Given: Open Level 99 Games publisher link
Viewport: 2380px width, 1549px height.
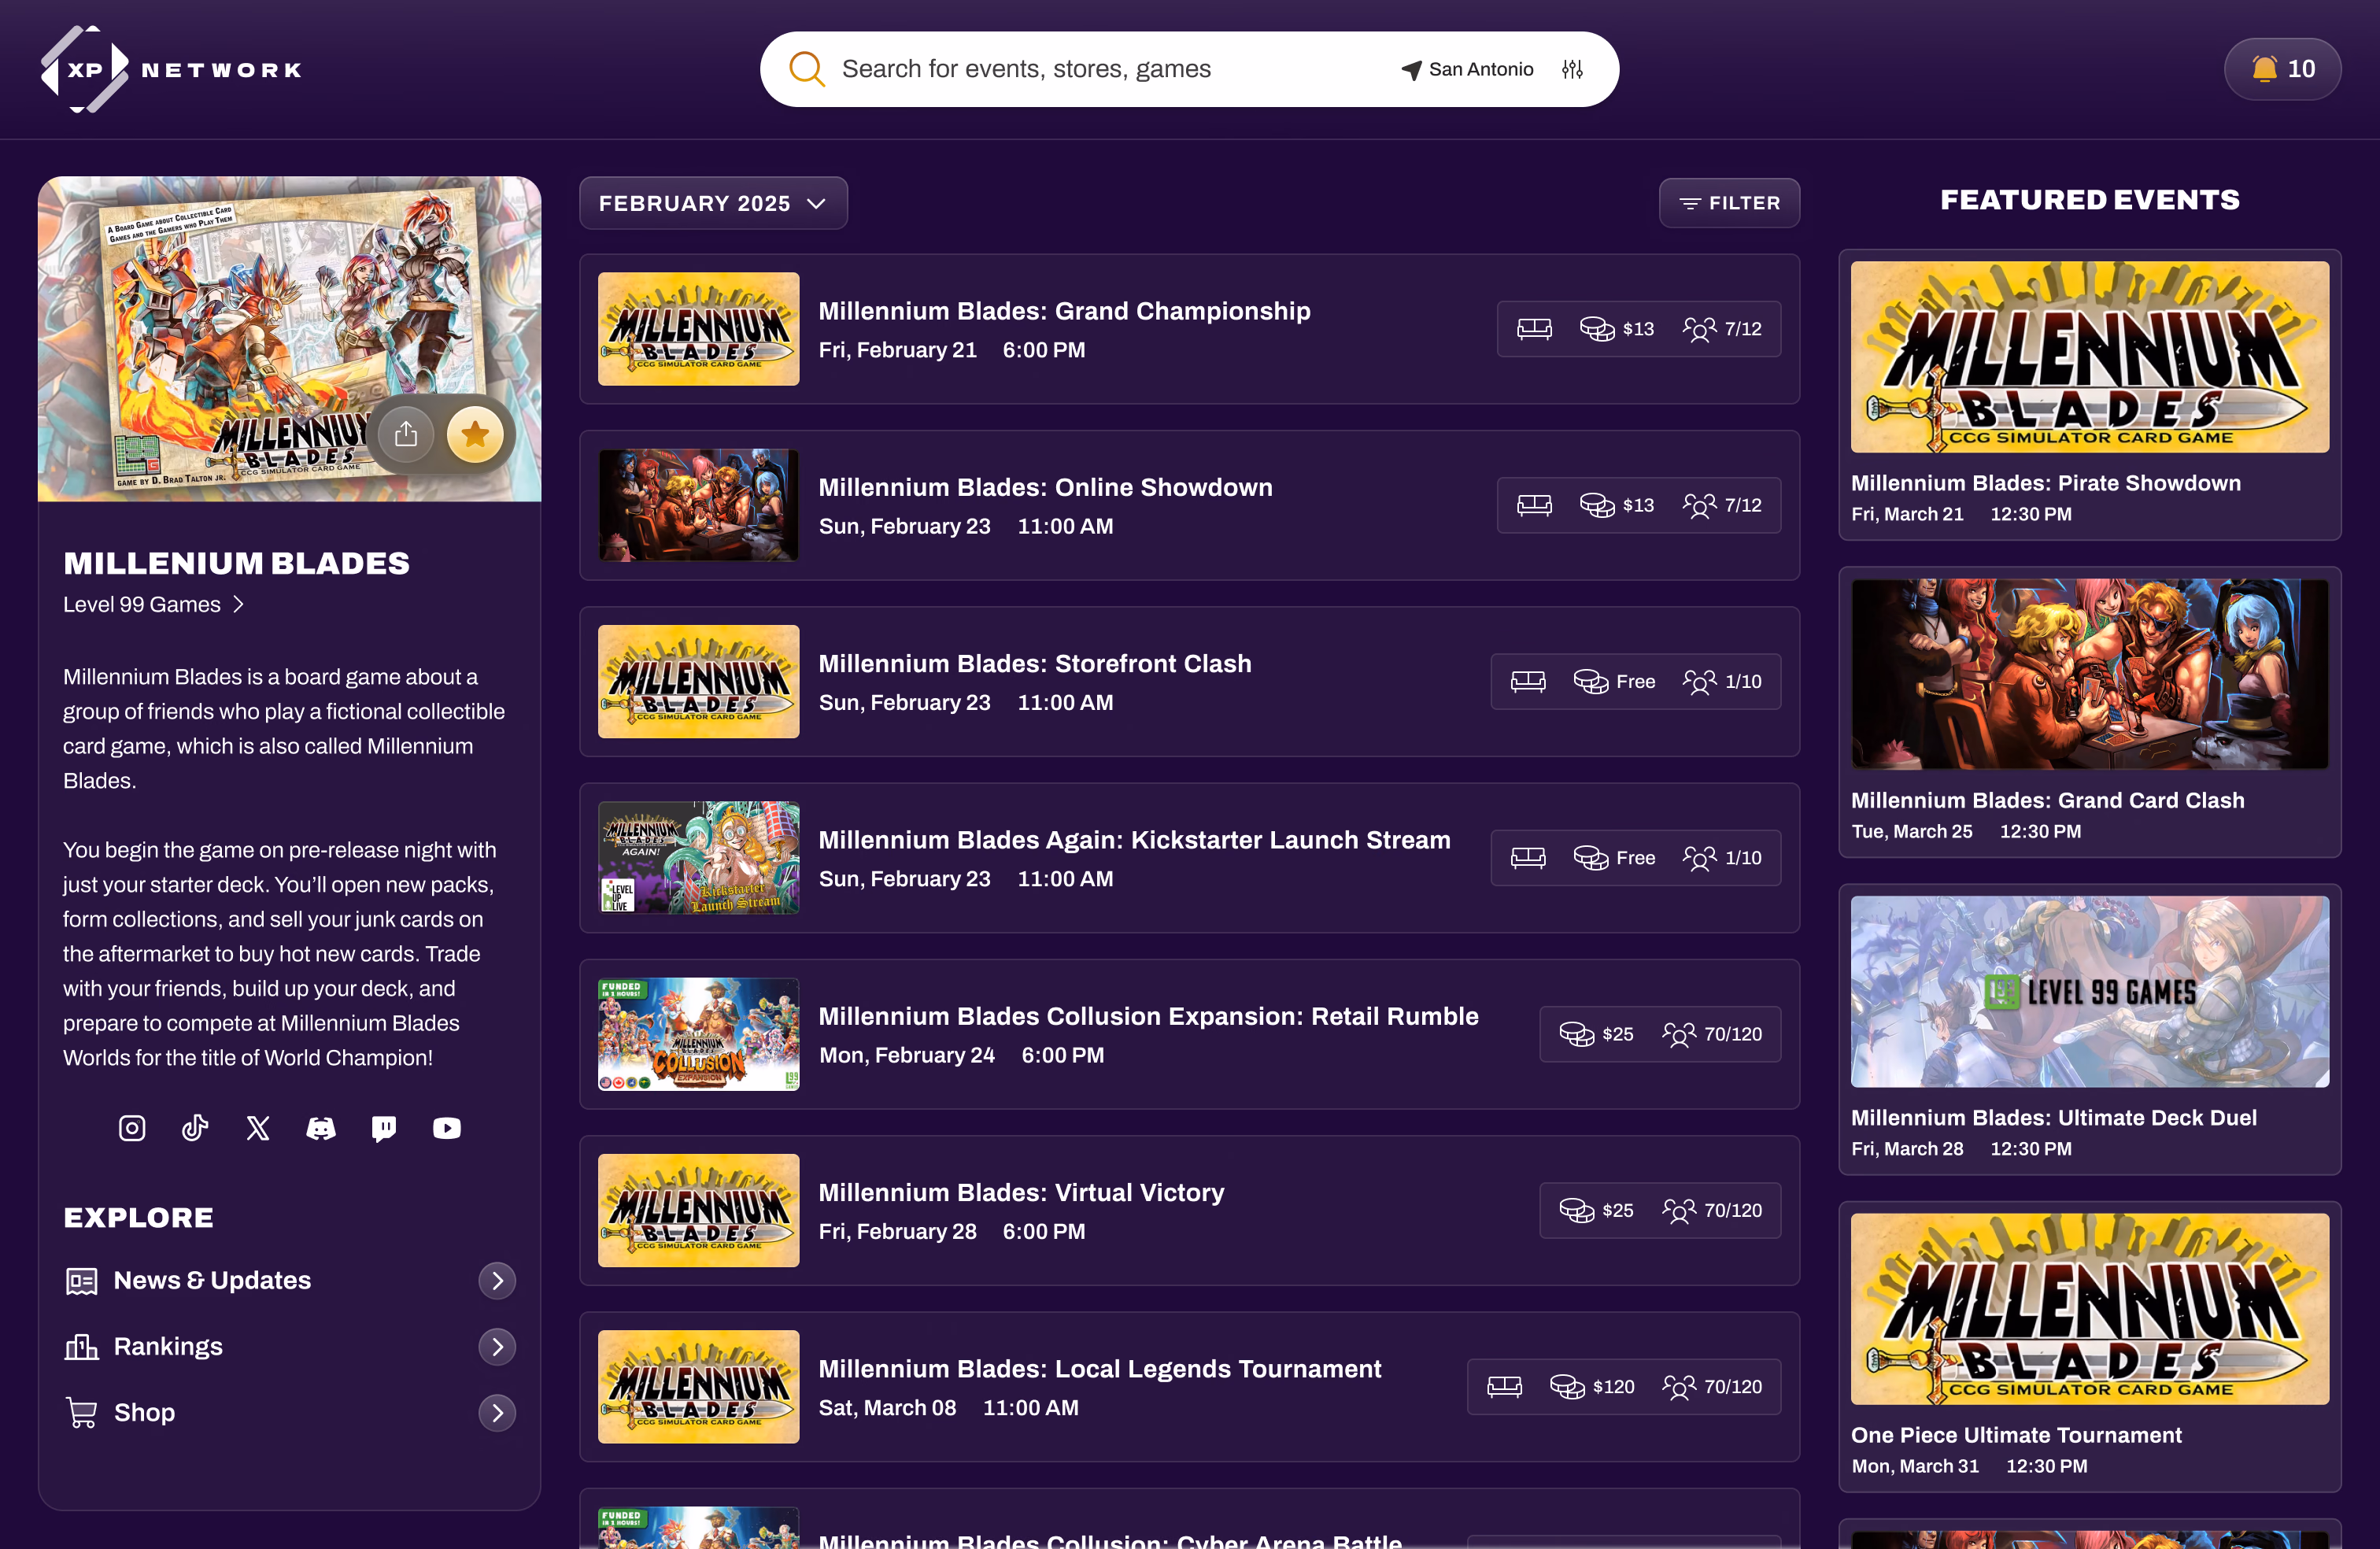Looking at the screenshot, I should [153, 605].
